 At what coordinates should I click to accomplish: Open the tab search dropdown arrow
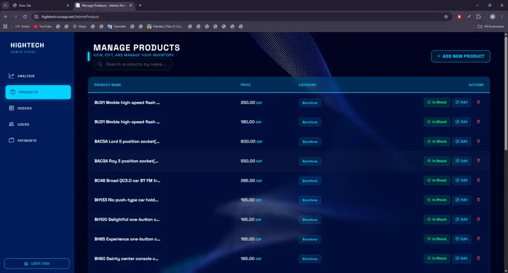tap(5, 5)
